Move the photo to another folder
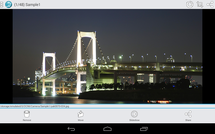 click(x=81, y=116)
